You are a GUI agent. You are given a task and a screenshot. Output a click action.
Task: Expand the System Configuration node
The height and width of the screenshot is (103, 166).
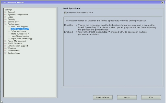(5, 15)
